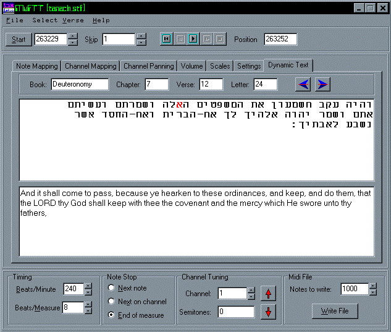
Task: Decrease Notes to write with down spinner
Action: [x=373, y=292]
